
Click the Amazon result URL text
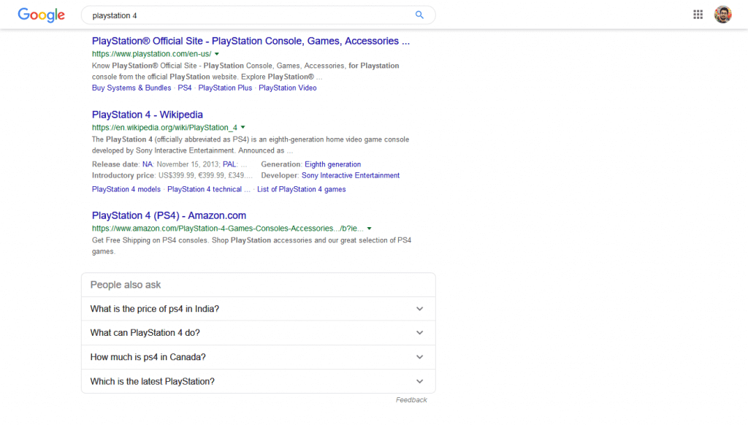(x=228, y=229)
